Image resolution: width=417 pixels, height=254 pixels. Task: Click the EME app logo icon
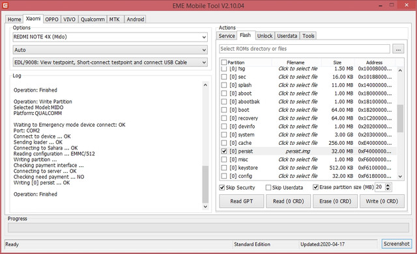point(5,5)
